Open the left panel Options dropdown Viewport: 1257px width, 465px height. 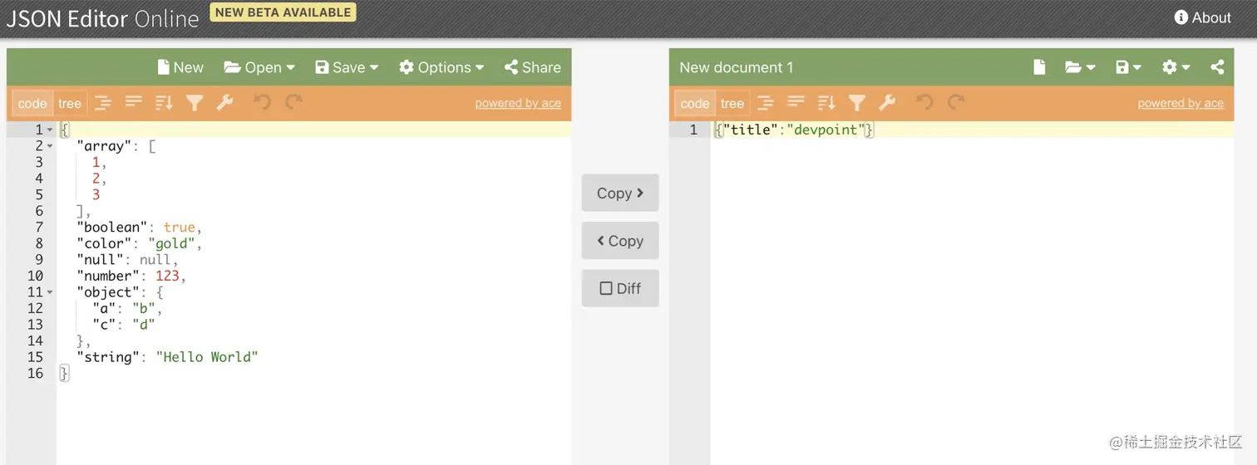[441, 67]
